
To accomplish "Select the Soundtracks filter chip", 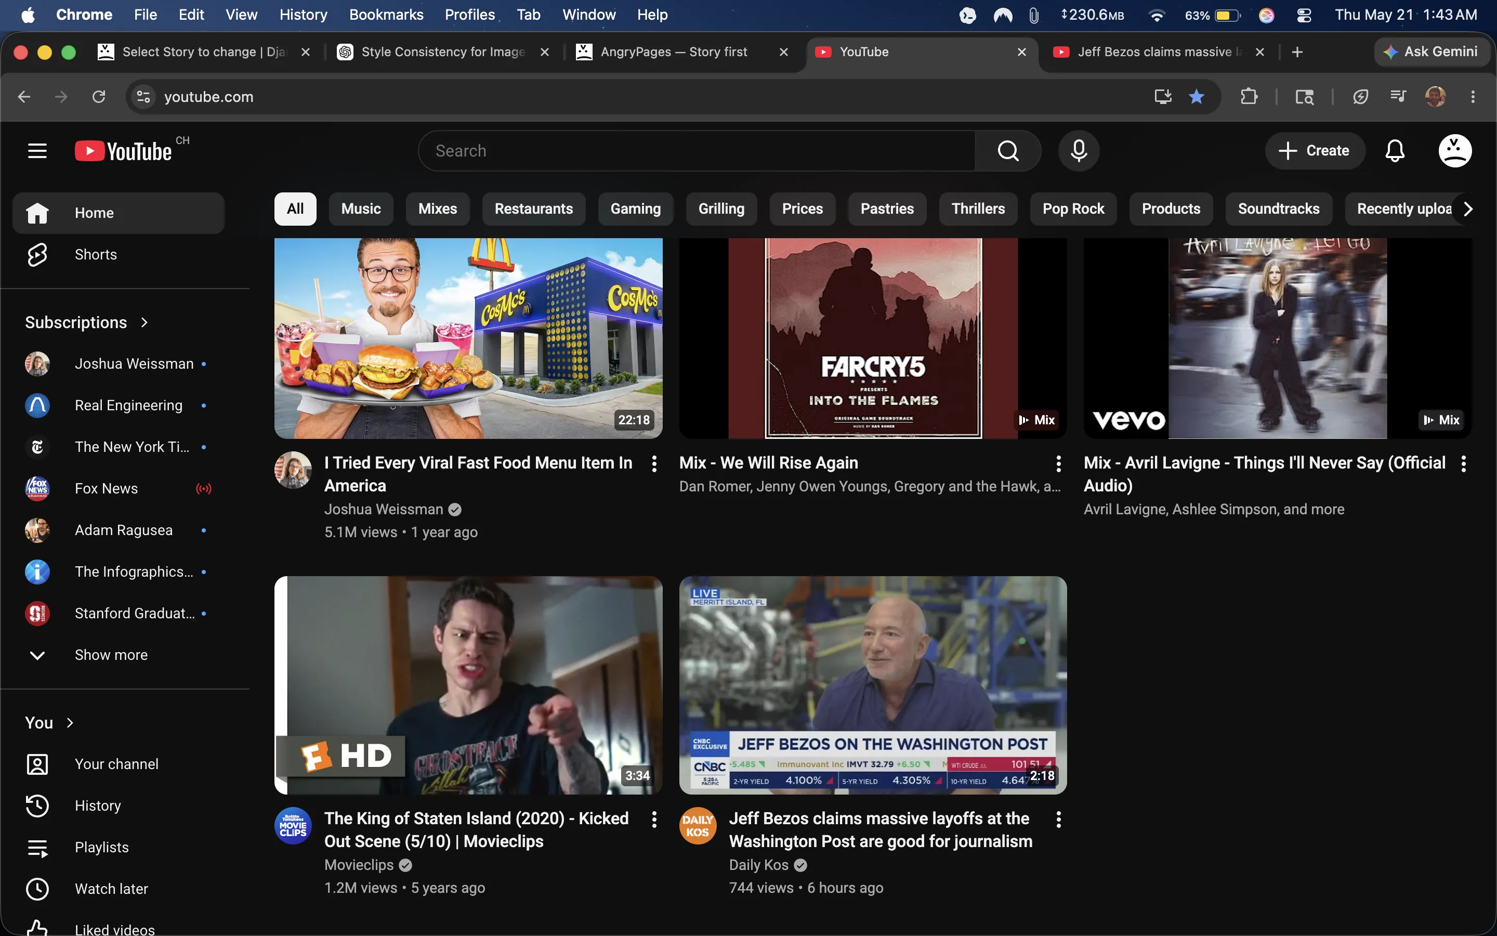I will point(1278,209).
